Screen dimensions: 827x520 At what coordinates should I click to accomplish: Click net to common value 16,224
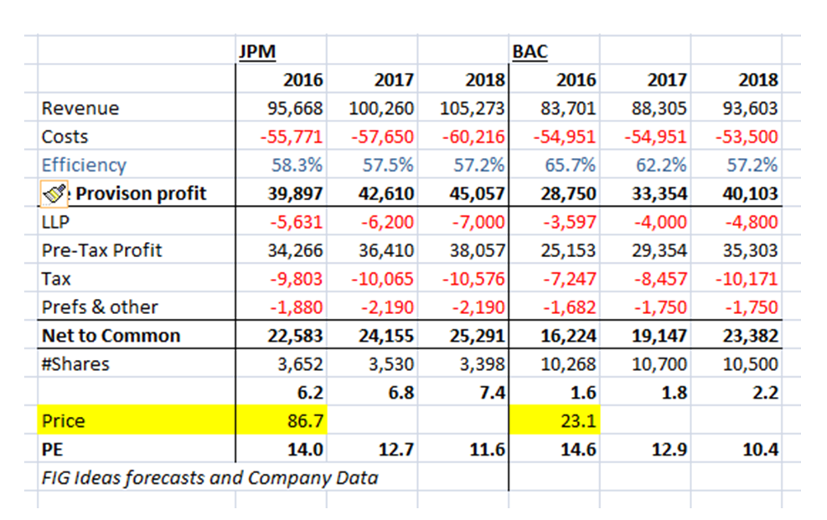(x=568, y=336)
